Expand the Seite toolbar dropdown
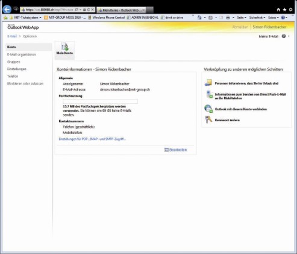The width and height of the screenshot is (297, 254). tap(242, 17)
